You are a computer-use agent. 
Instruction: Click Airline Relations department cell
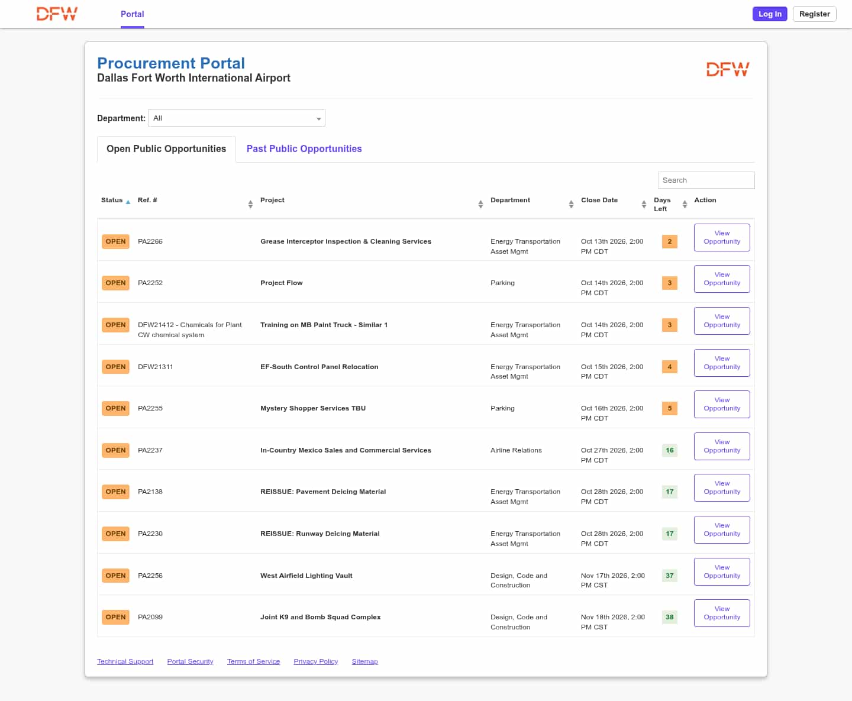pyautogui.click(x=516, y=450)
